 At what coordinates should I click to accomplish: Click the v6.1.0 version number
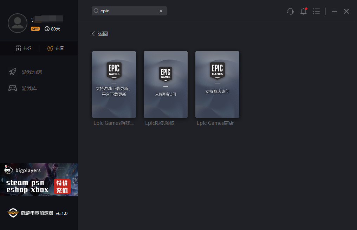(61, 214)
